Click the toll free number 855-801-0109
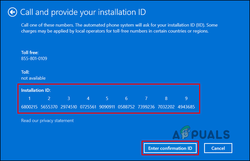The height and width of the screenshot is (161, 250). (34, 58)
